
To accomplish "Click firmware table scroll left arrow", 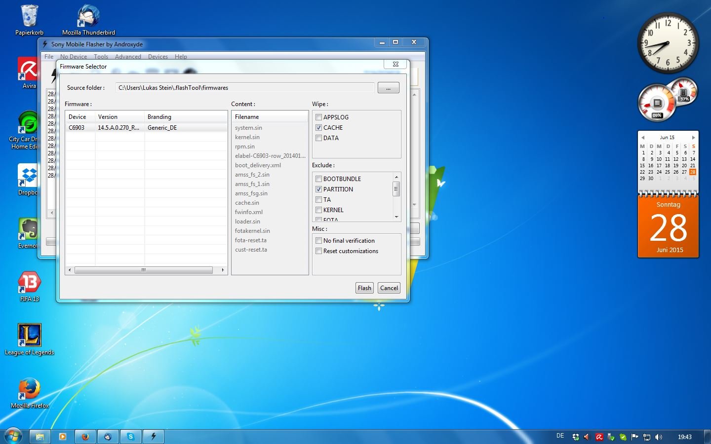I will (x=70, y=270).
